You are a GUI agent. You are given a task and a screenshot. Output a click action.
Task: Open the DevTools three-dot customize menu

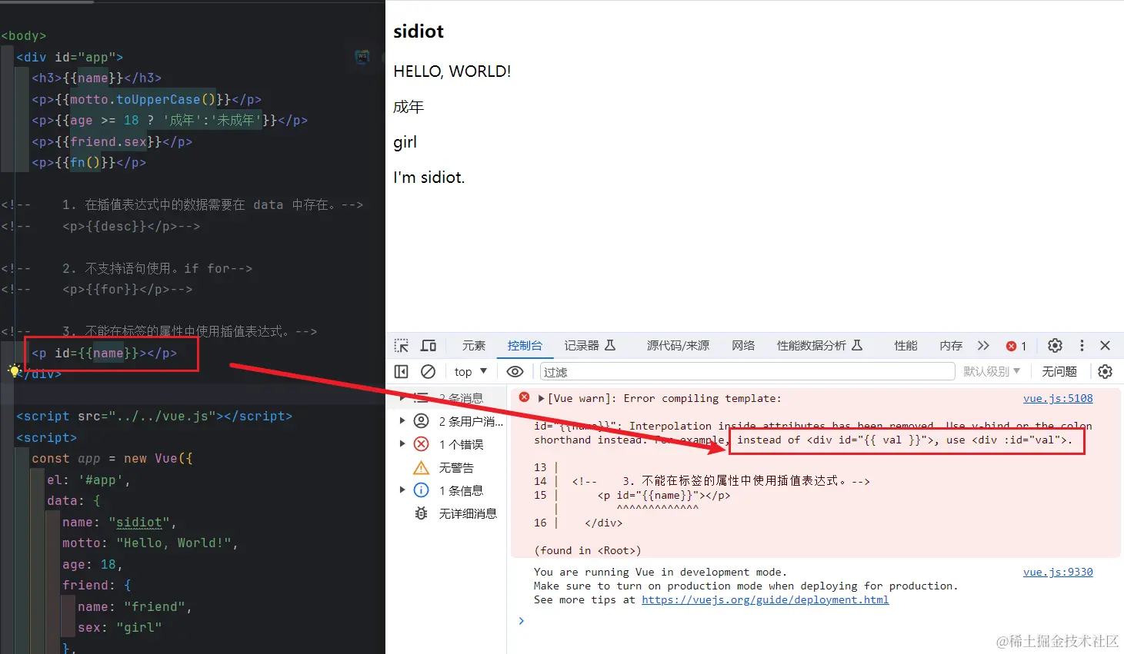[x=1082, y=346]
